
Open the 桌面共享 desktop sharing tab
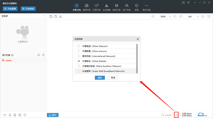click(87, 7)
